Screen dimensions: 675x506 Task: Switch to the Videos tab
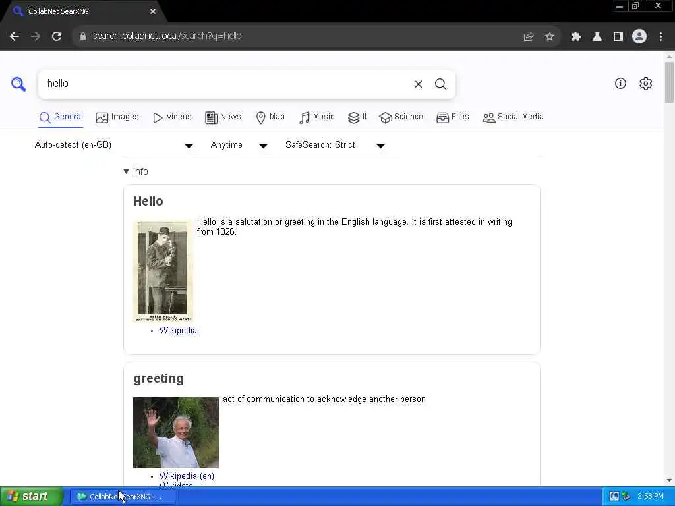pyautogui.click(x=172, y=117)
